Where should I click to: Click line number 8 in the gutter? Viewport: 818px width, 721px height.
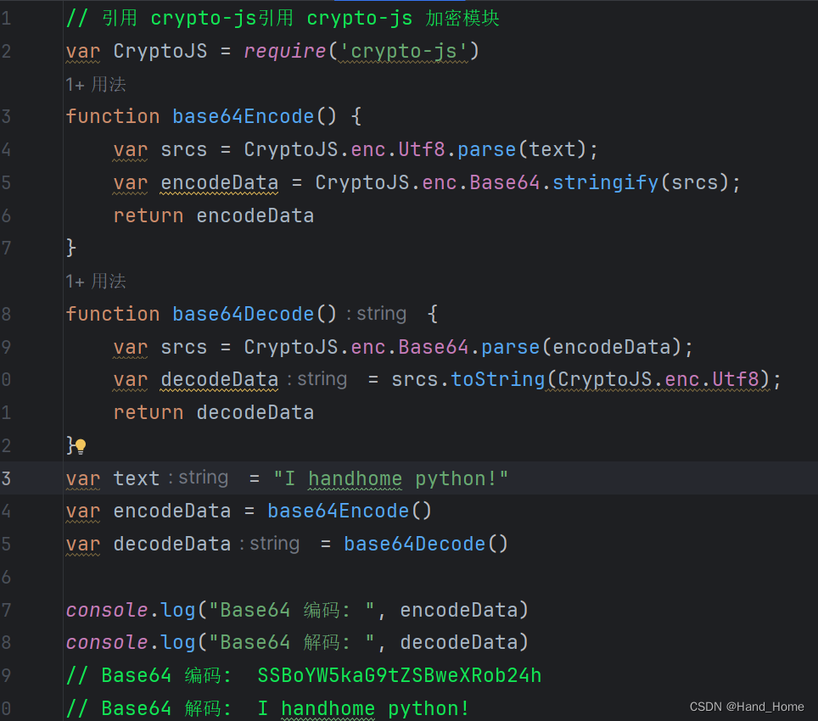(x=6, y=314)
